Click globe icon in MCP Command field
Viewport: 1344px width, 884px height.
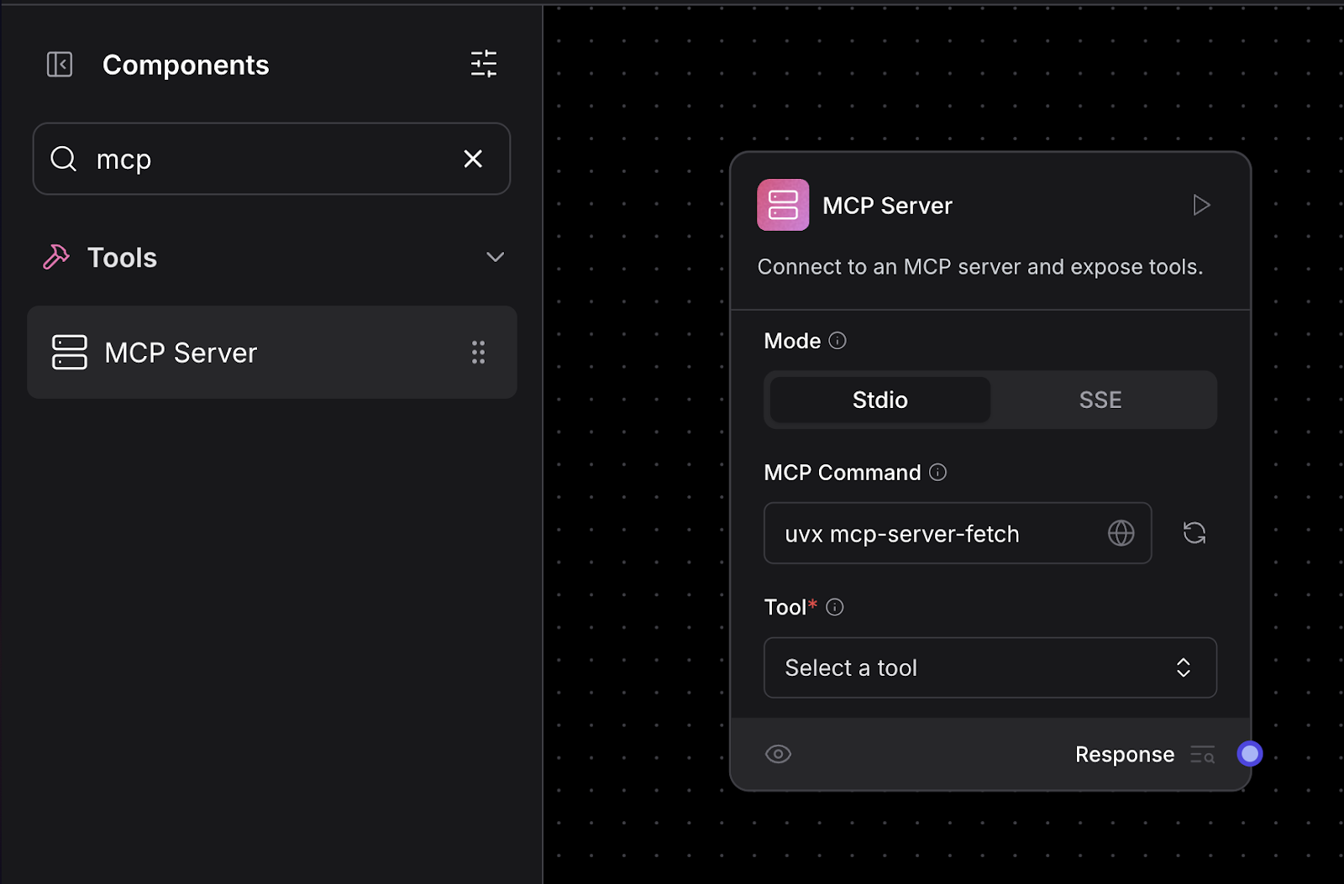click(x=1121, y=533)
